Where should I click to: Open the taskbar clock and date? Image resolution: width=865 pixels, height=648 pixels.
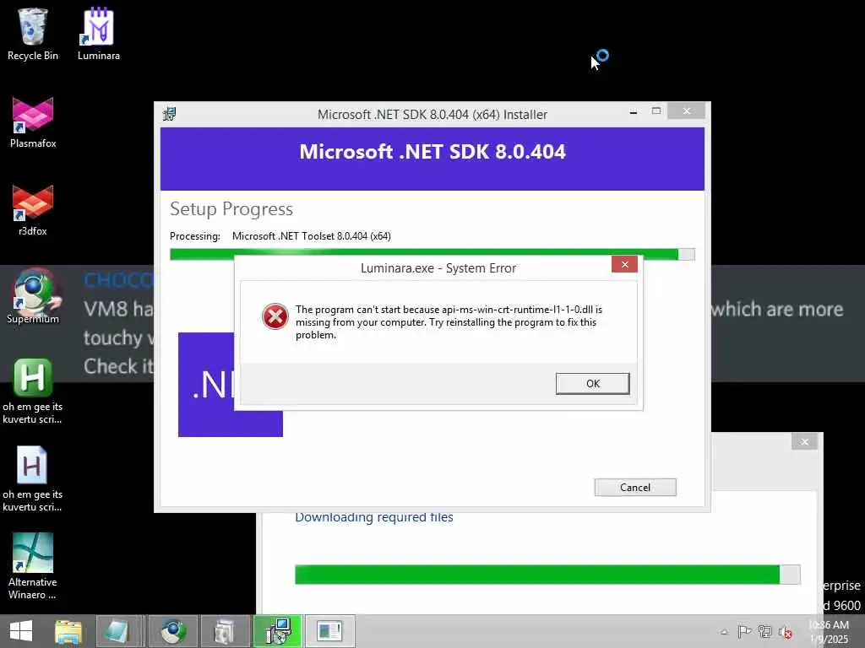pyautogui.click(x=830, y=632)
